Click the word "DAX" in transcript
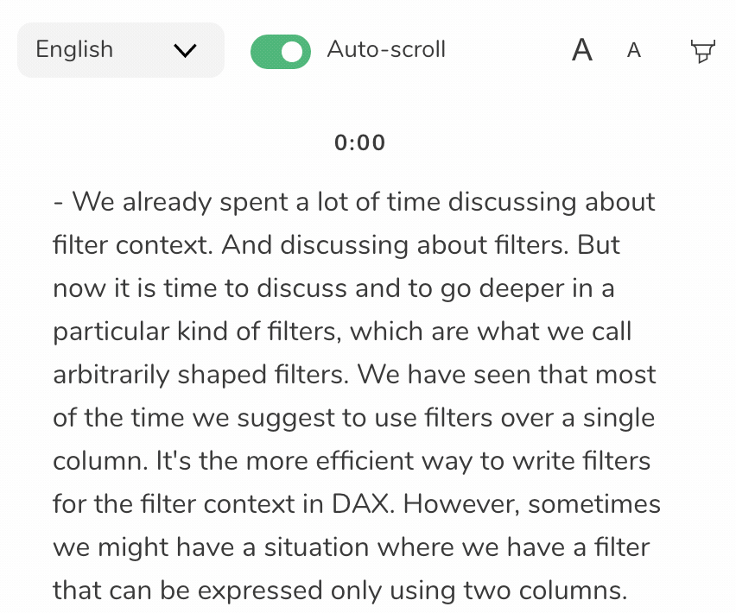The height and width of the screenshot is (613, 736). pyautogui.click(x=361, y=504)
